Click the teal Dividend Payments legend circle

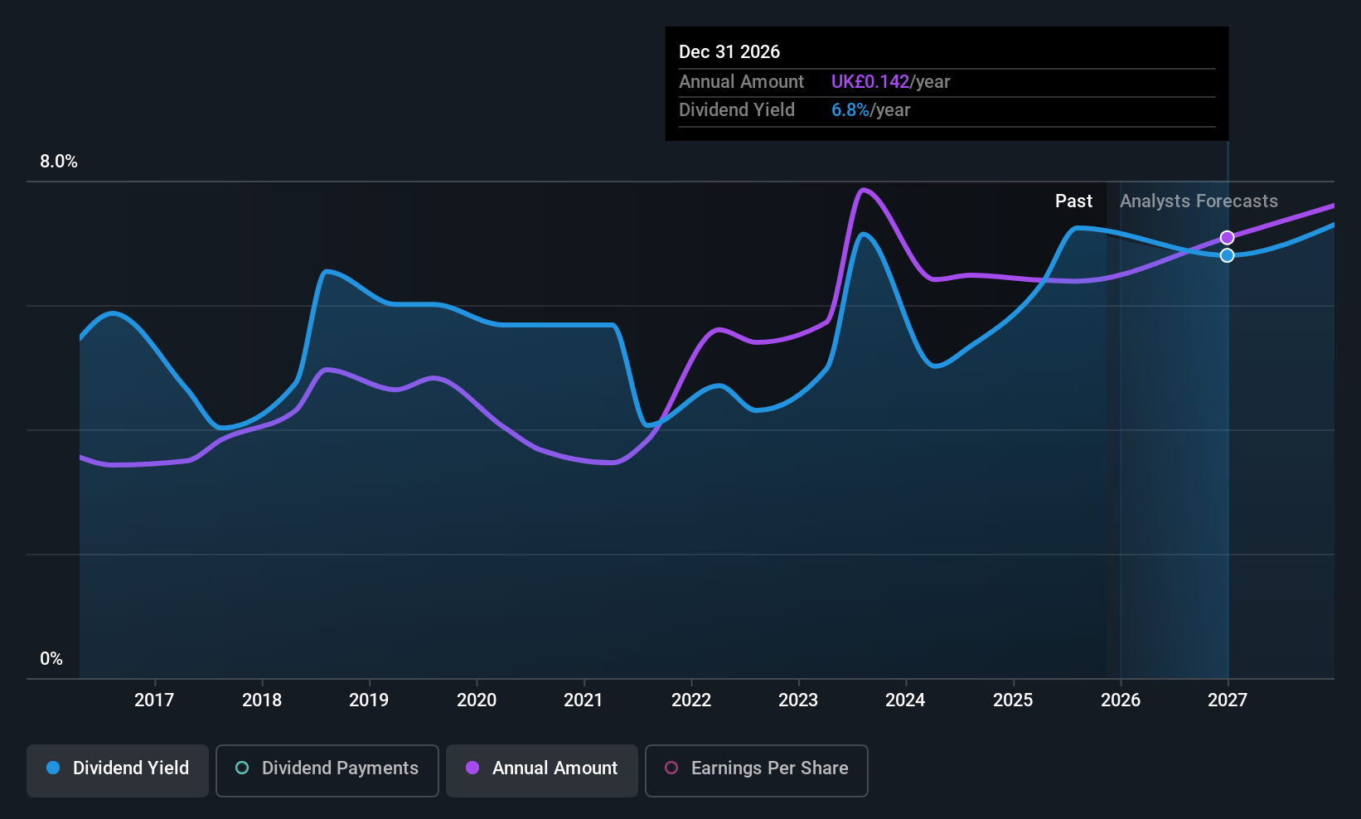point(242,768)
